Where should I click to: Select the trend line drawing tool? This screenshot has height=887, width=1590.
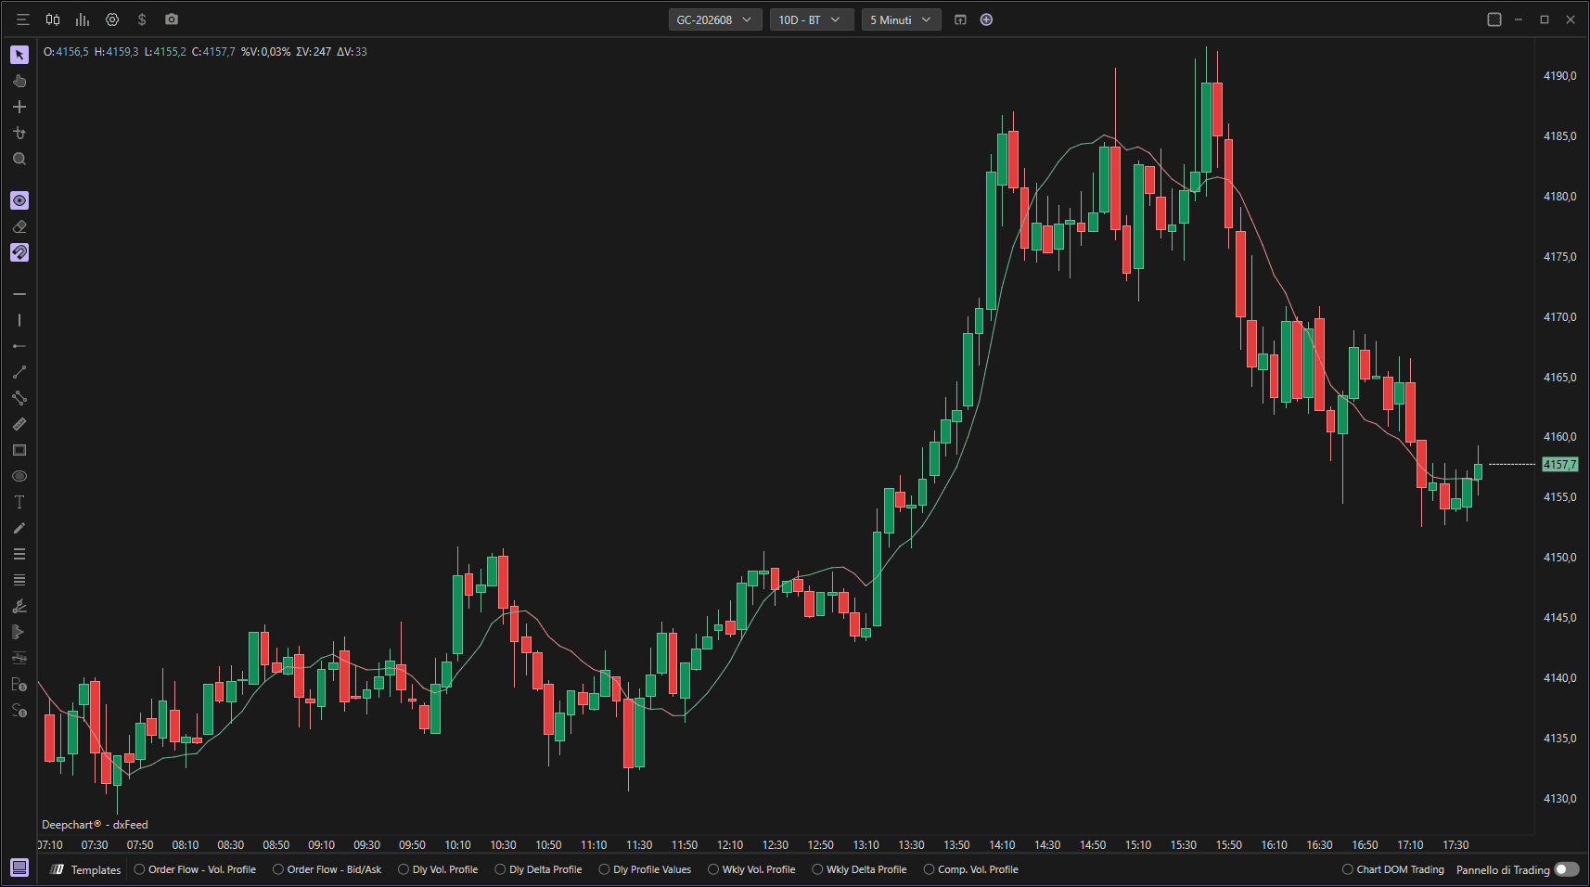click(19, 372)
